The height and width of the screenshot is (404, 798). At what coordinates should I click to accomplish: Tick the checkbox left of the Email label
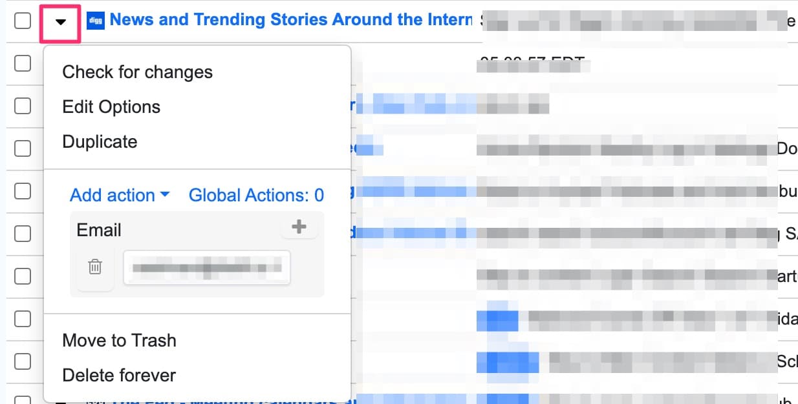tap(23, 234)
